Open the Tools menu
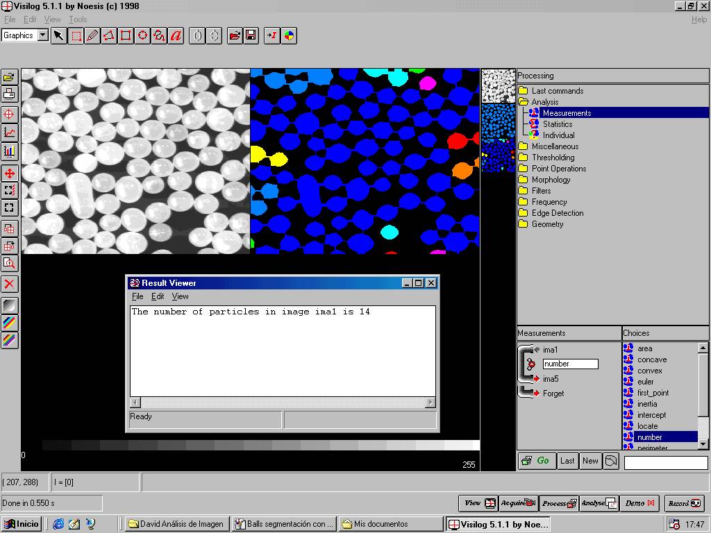Image resolution: width=711 pixels, height=533 pixels. [78, 19]
